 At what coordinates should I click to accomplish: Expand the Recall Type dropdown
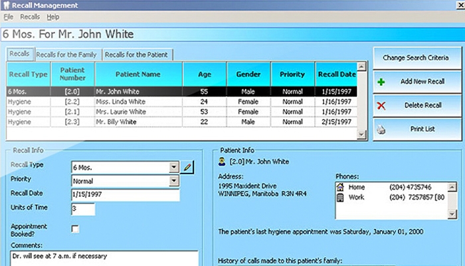point(173,168)
